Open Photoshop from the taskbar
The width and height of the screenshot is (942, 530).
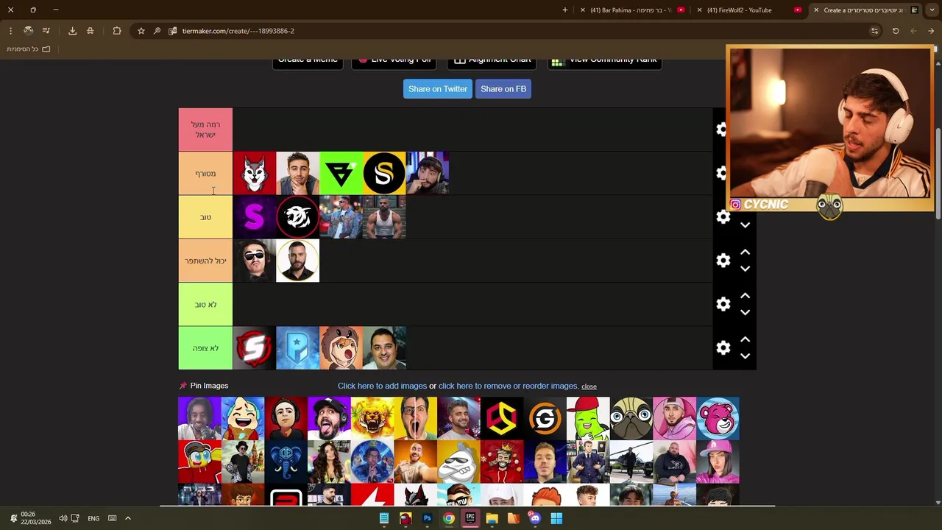pos(427,518)
